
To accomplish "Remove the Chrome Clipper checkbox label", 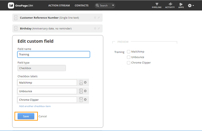I will tap(85, 100).
